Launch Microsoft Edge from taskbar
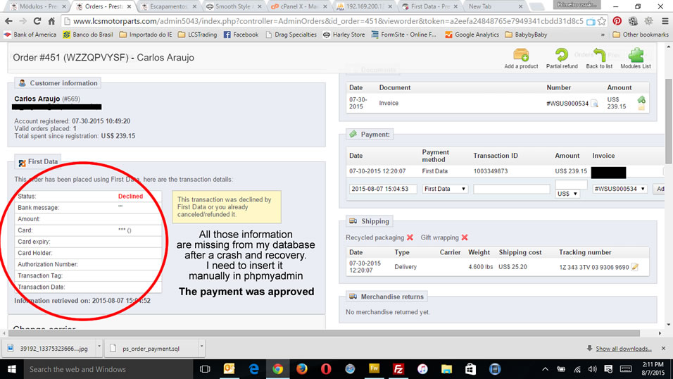Image resolution: width=673 pixels, height=379 pixels. [x=253, y=369]
